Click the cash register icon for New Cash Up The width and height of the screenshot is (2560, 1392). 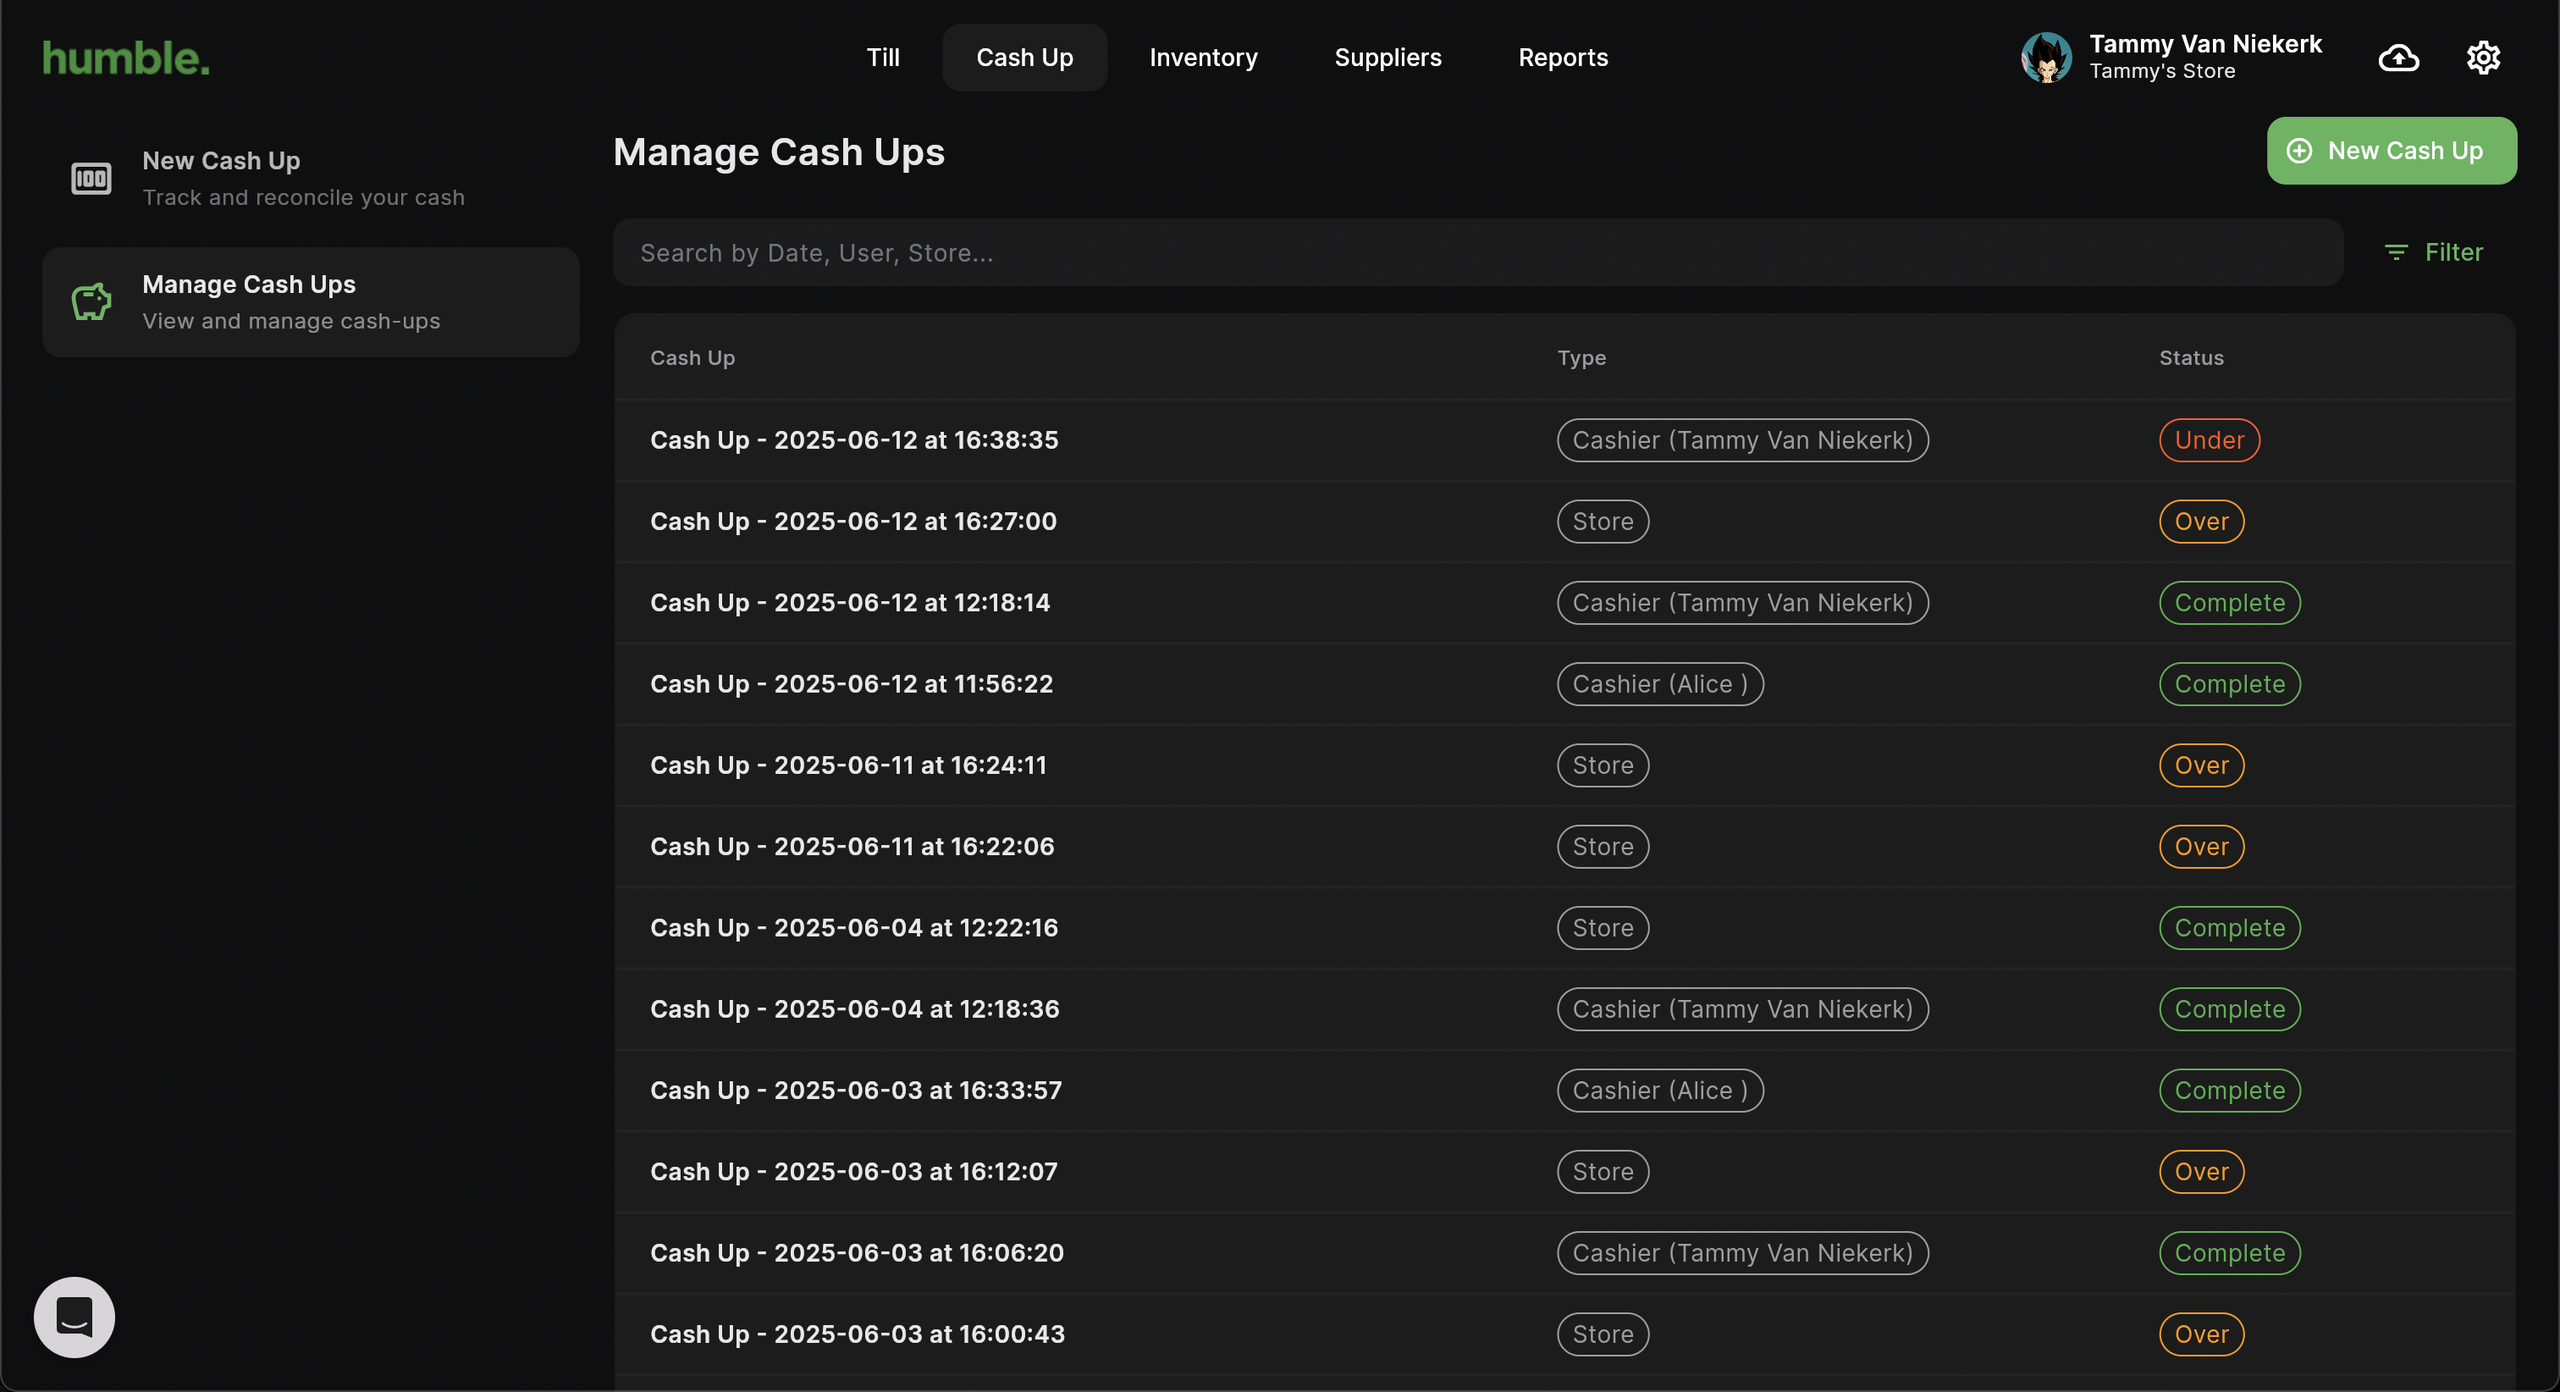point(91,179)
